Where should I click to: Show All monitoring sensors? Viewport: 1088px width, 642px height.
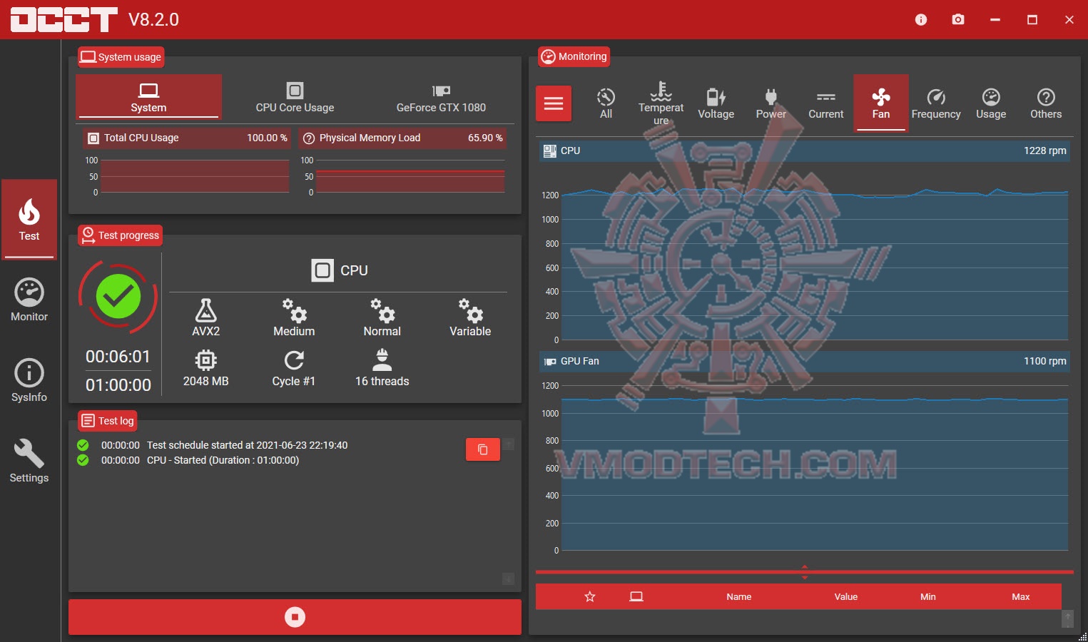tap(606, 103)
